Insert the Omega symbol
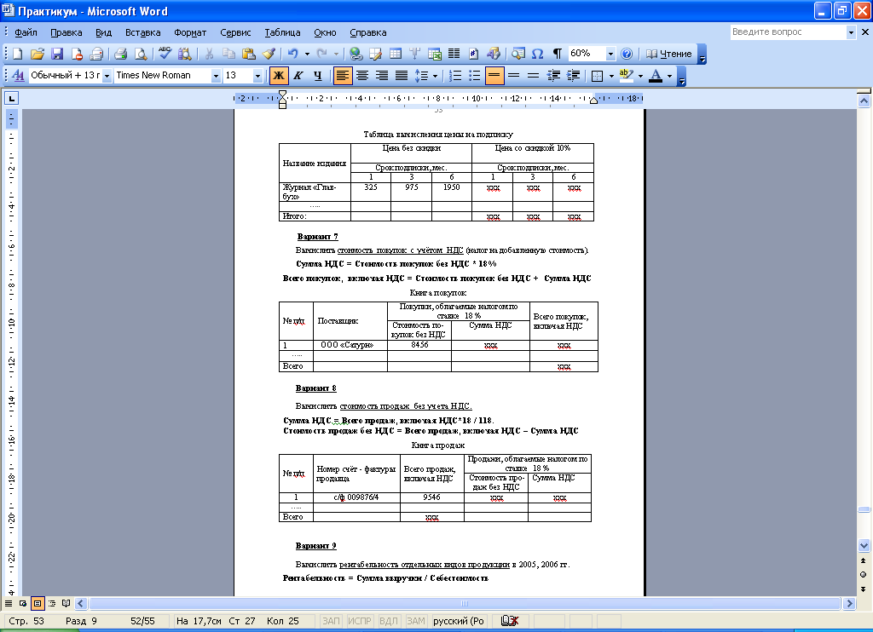Image resolution: width=873 pixels, height=632 pixels. 537,54
